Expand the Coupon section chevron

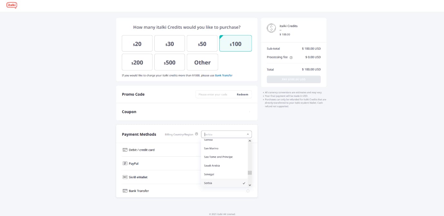pos(249,112)
